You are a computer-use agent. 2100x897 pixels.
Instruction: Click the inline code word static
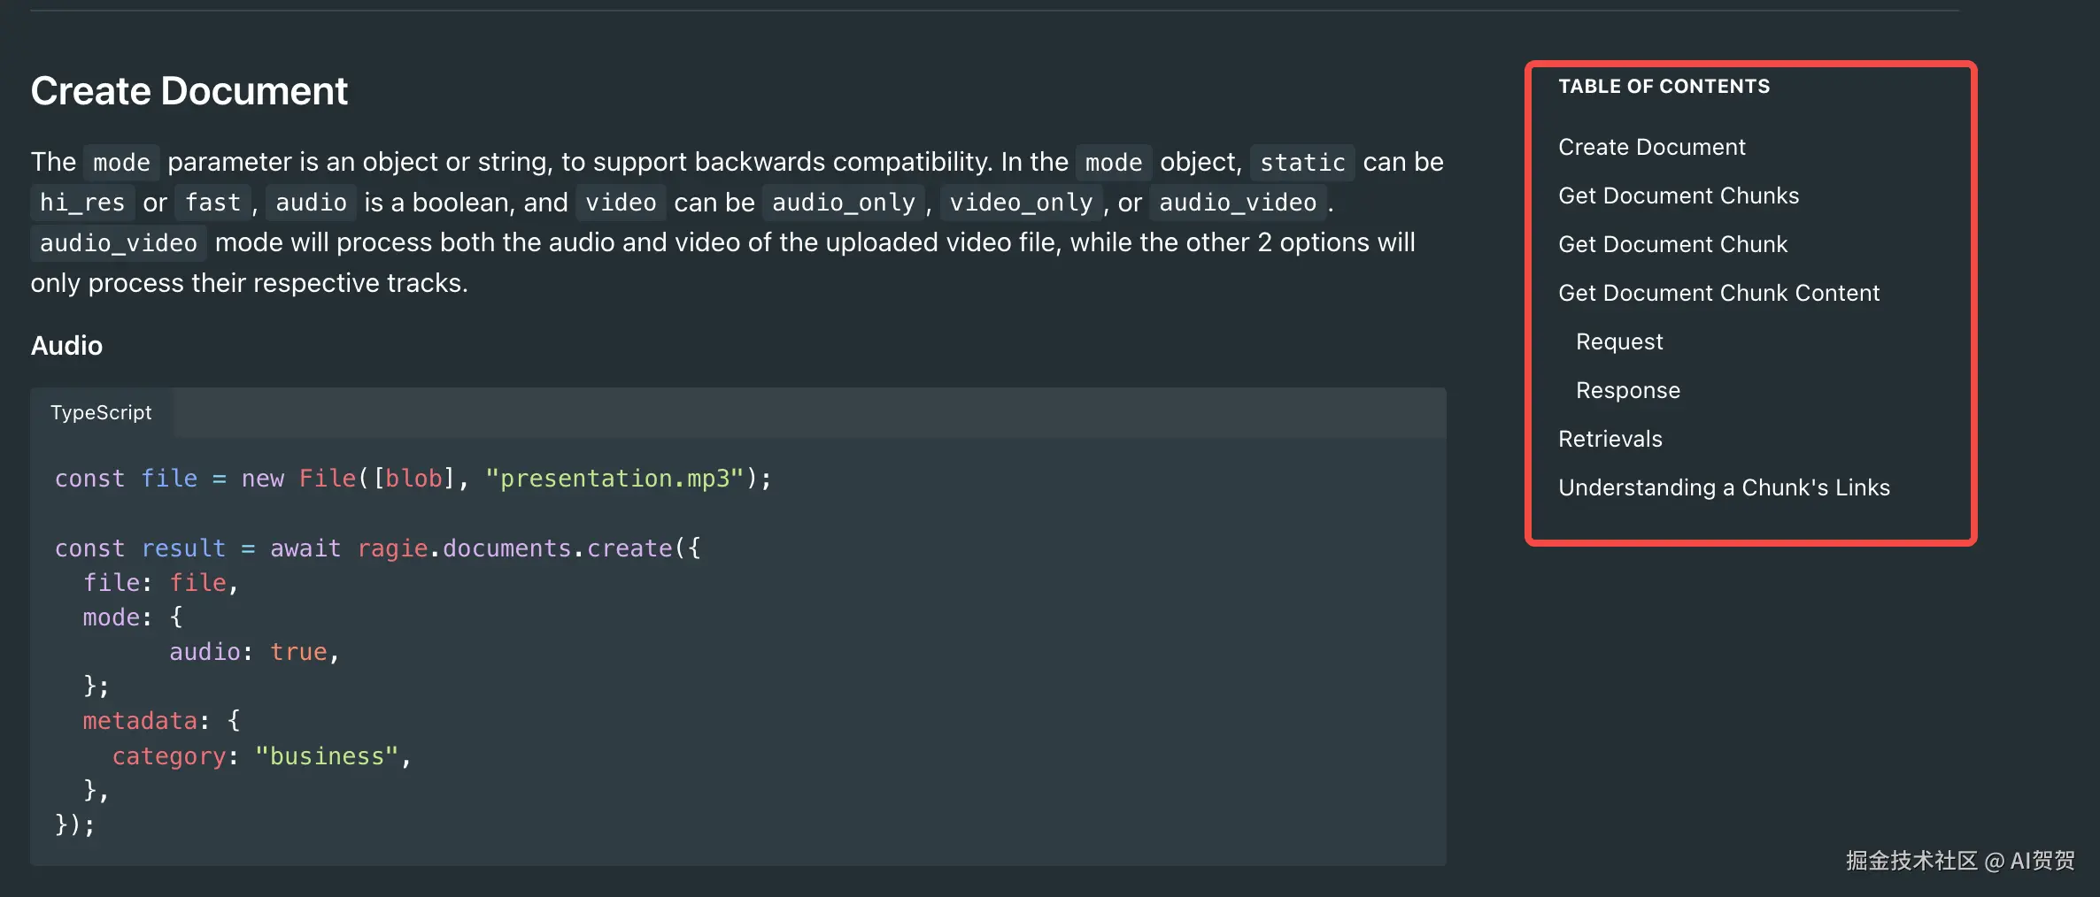click(1301, 163)
